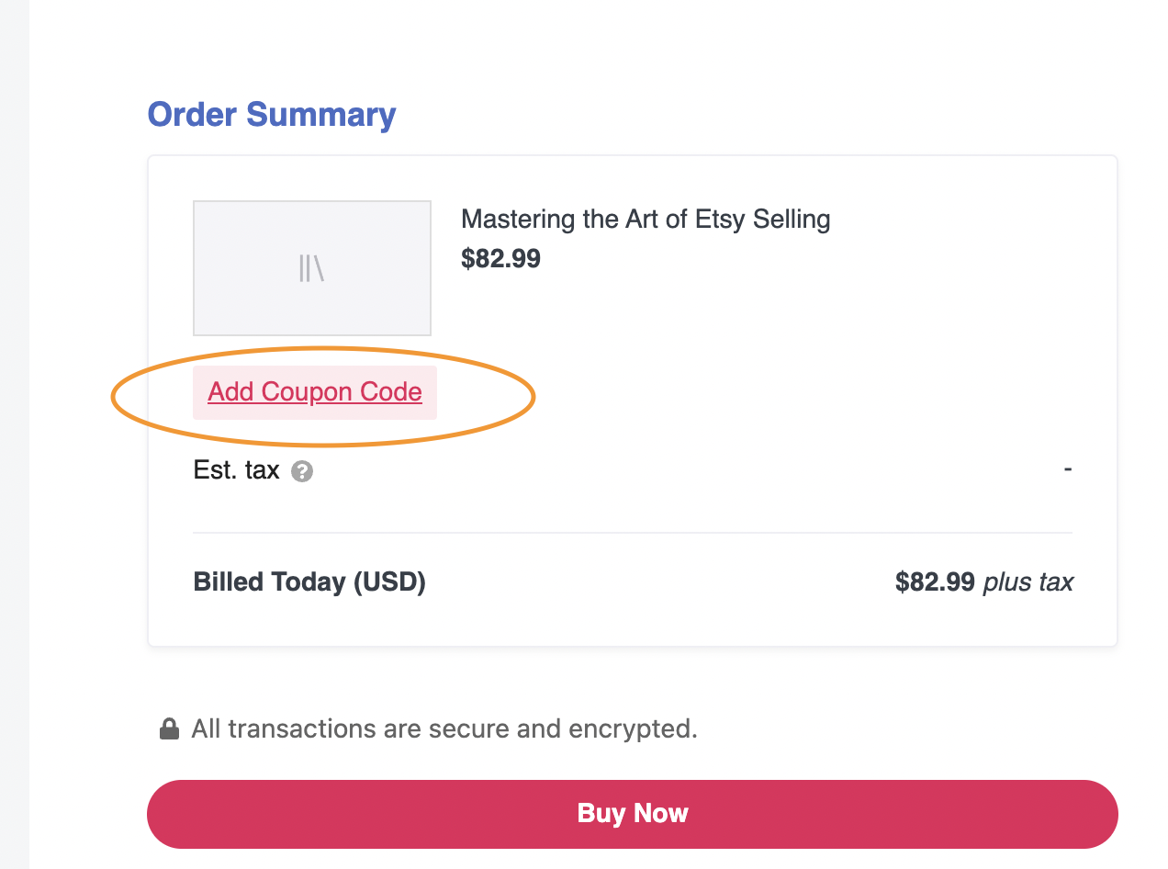Click the gray course thumbnail frame edge
Screen dimensions: 1168x869
pos(312,201)
